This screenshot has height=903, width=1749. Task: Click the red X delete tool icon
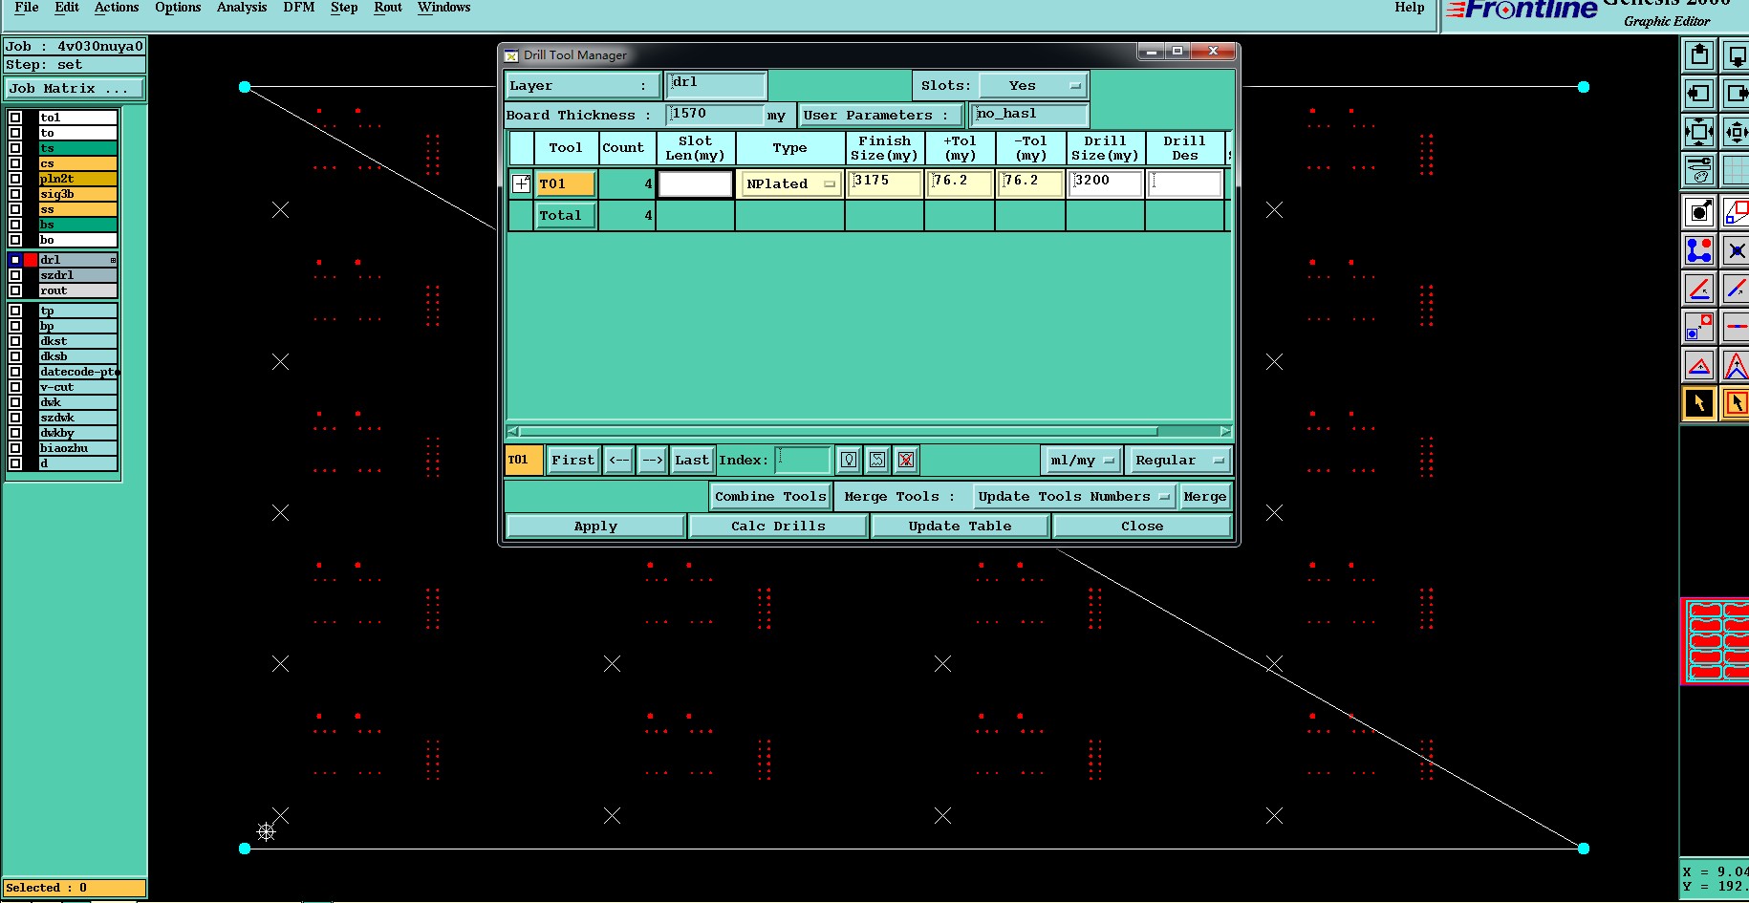[x=906, y=460]
